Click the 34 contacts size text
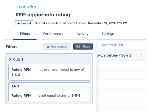The width and height of the screenshot is (149, 112). (x=50, y=23)
